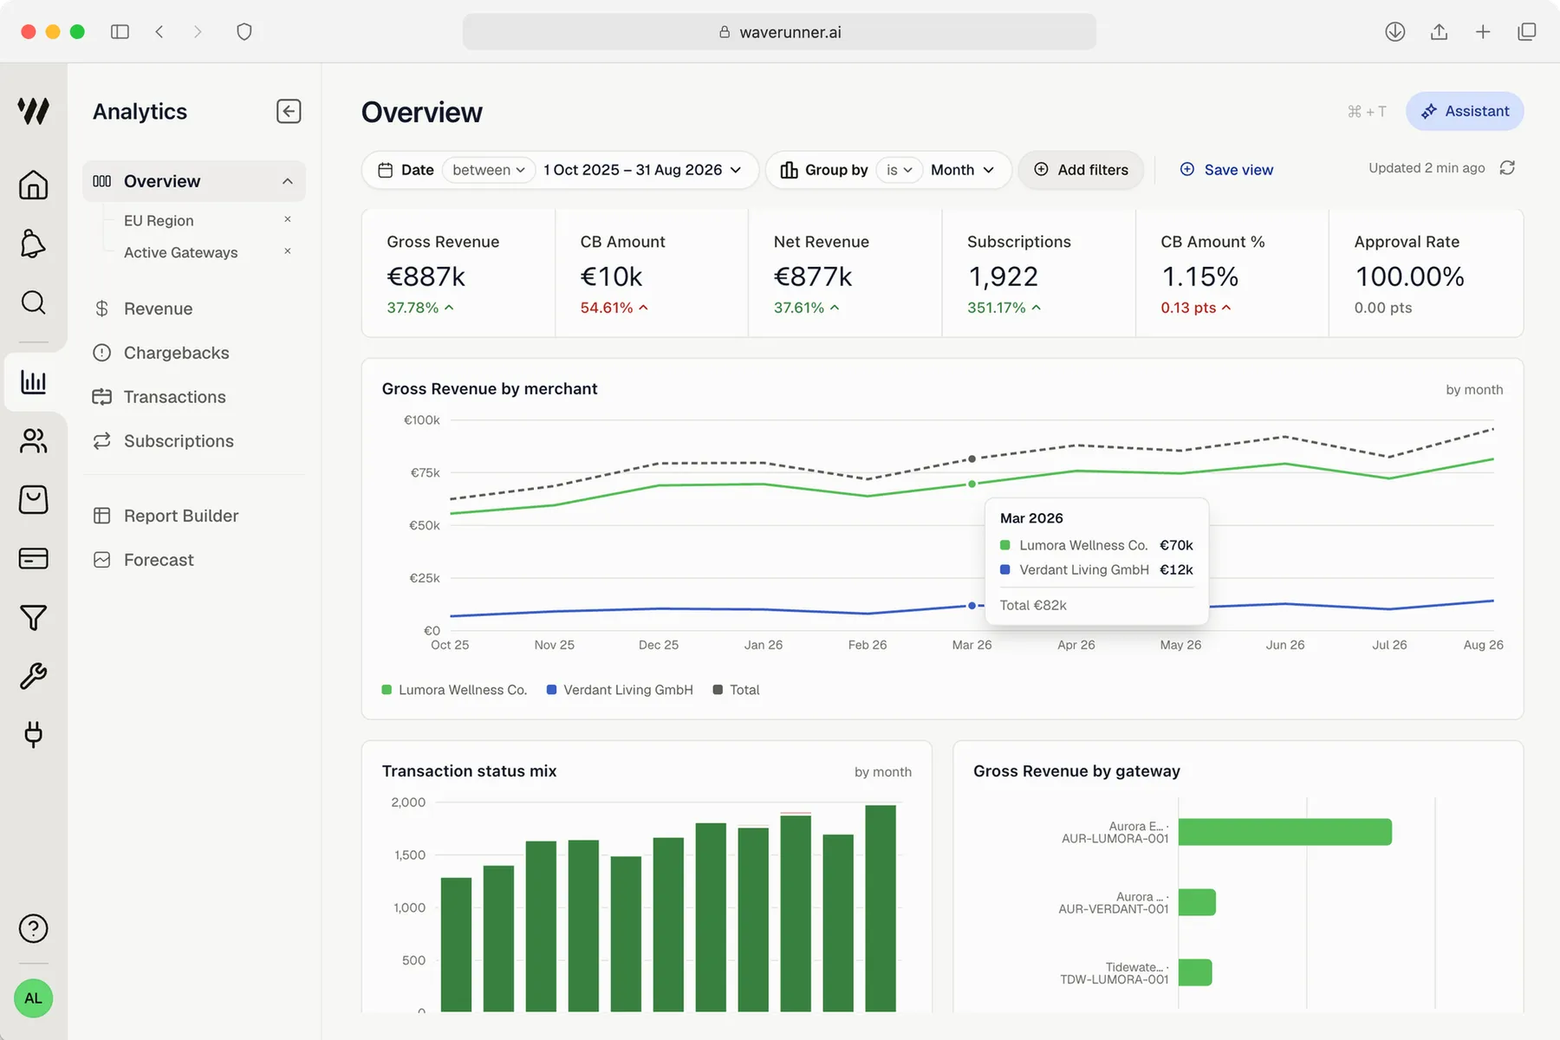Viewport: 1560px width, 1040px height.
Task: Open the Home icon in left rail
Action: pos(33,185)
